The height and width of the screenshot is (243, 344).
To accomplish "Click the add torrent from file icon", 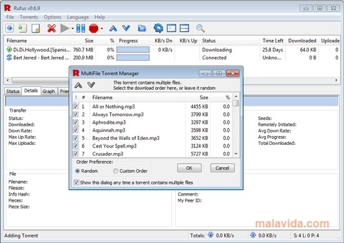I will [x=10, y=28].
